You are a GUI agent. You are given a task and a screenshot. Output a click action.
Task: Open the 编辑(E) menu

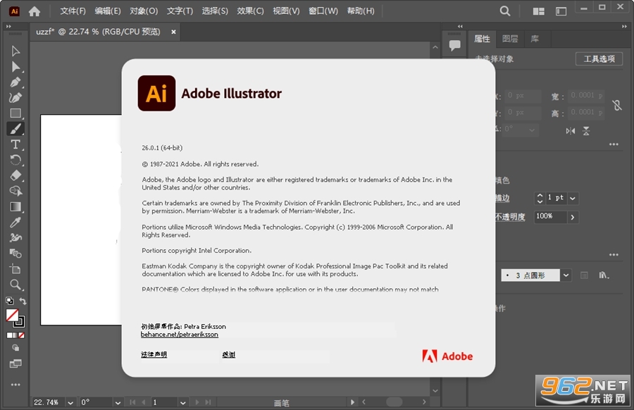click(x=108, y=11)
